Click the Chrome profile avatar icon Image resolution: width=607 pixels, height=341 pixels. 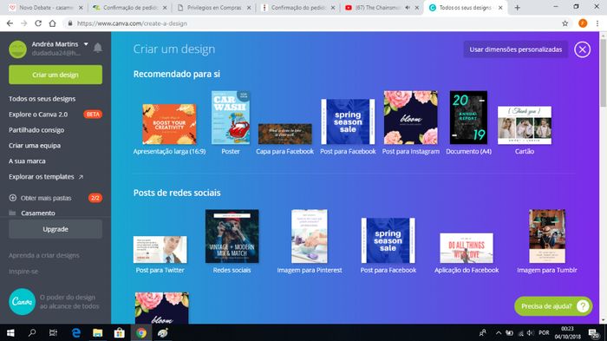[583, 23]
